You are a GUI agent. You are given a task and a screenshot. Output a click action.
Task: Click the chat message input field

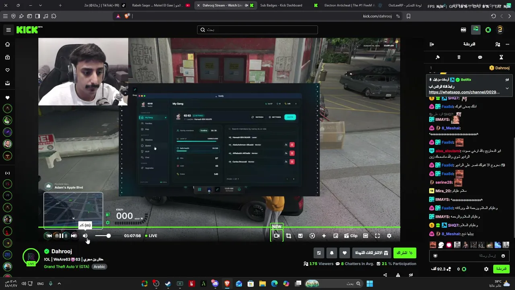(469, 256)
